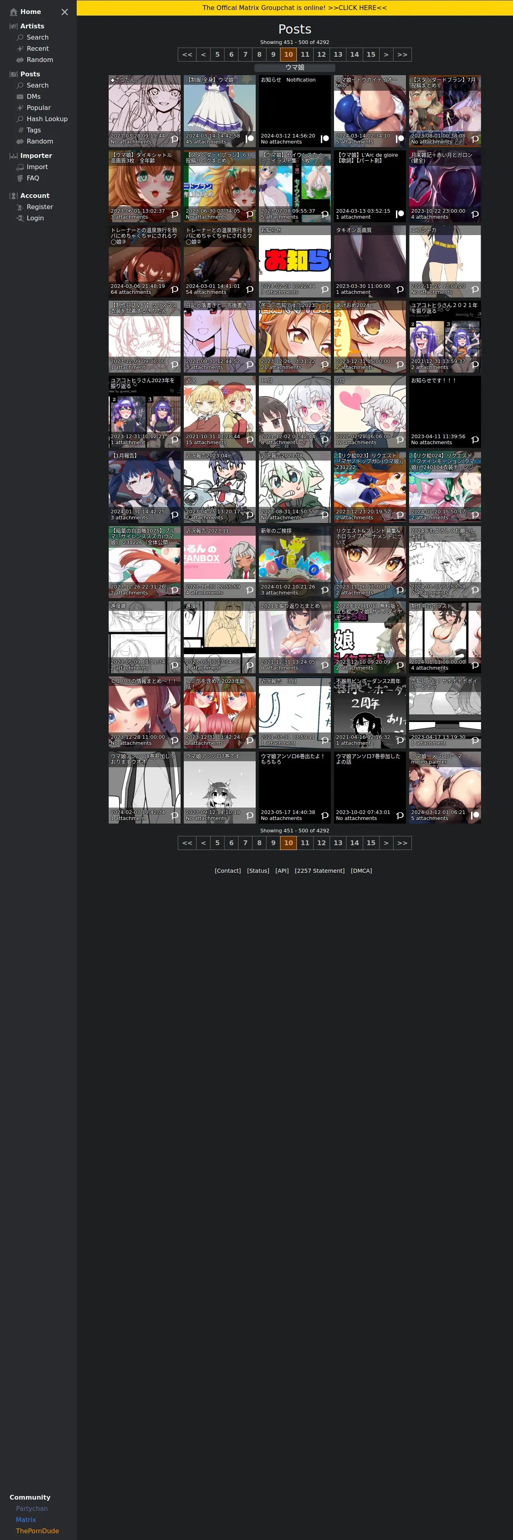Click service icon on the 2023-04-11 11:39:56 post
513x1540 pixels.
click(475, 439)
